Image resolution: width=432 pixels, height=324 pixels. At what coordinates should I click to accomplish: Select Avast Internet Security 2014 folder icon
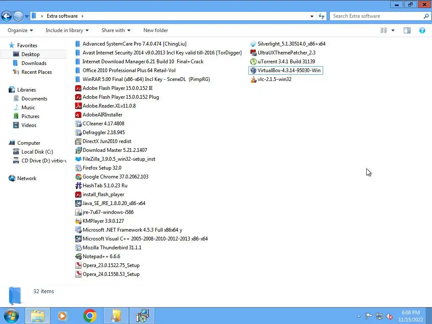[x=78, y=53]
